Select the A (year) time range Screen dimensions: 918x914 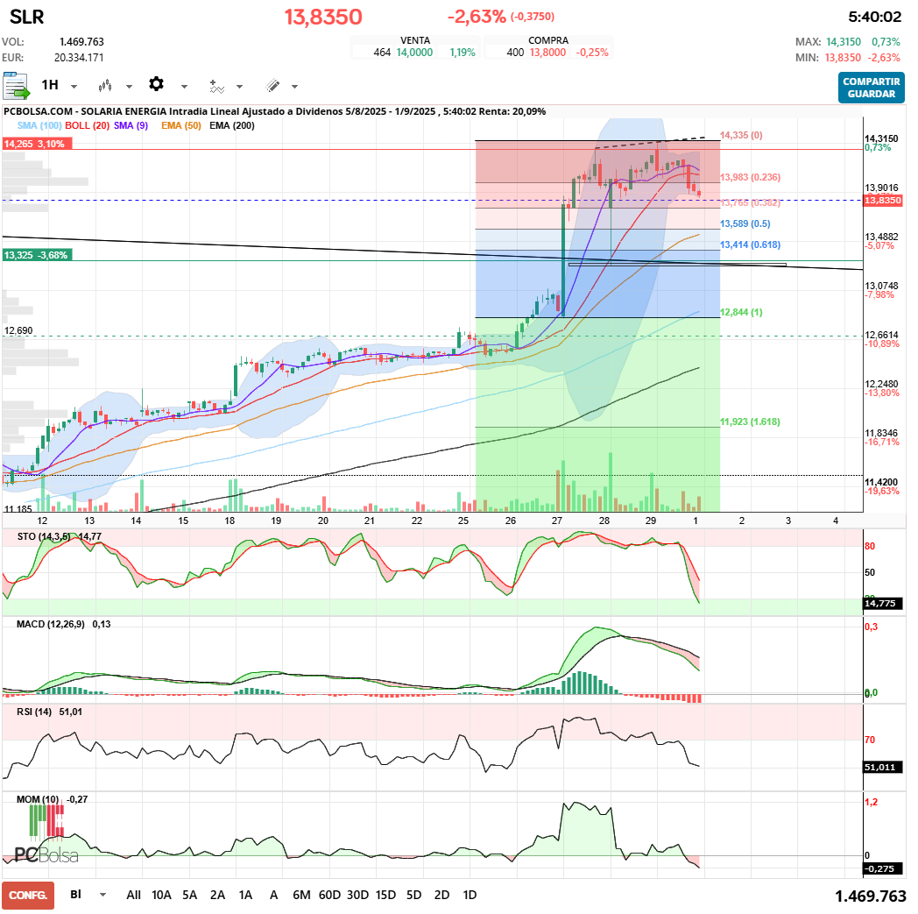tap(273, 895)
